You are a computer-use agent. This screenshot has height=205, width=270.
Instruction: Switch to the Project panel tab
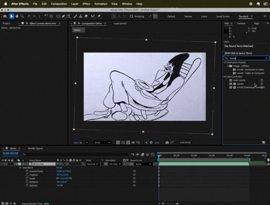tap(6, 23)
